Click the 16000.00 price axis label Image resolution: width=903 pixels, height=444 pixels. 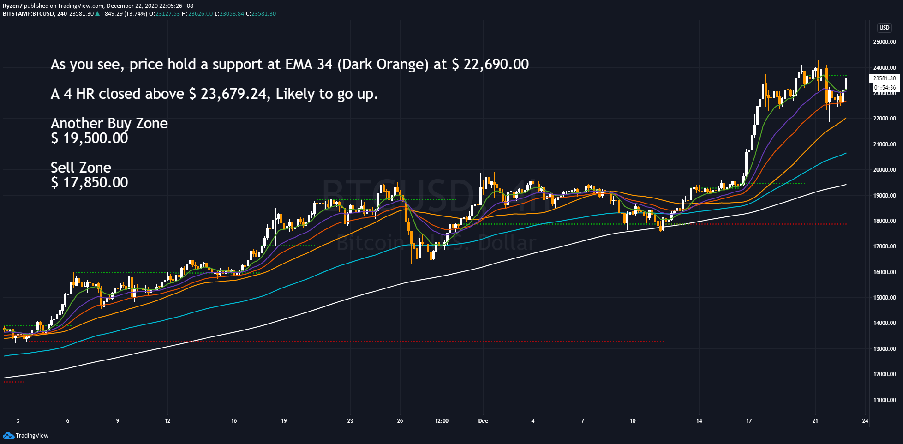pos(885,272)
